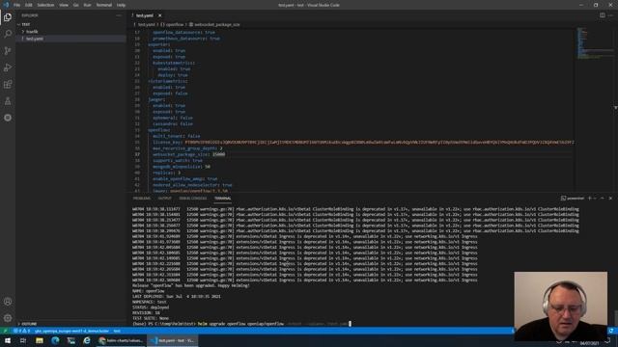The image size is (618, 347).
Task: Open editor more actions ellipsis
Action: point(610,15)
